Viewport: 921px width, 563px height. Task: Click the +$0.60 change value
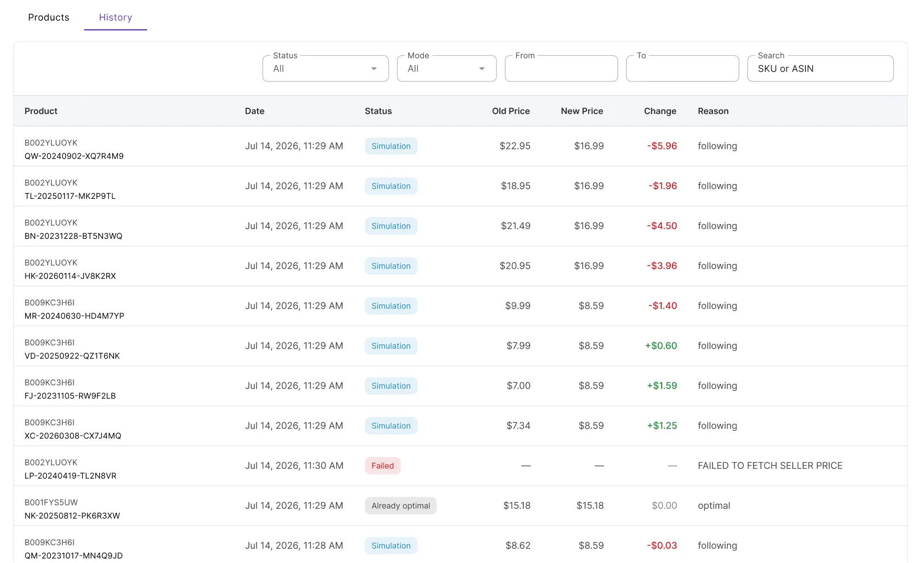(661, 345)
